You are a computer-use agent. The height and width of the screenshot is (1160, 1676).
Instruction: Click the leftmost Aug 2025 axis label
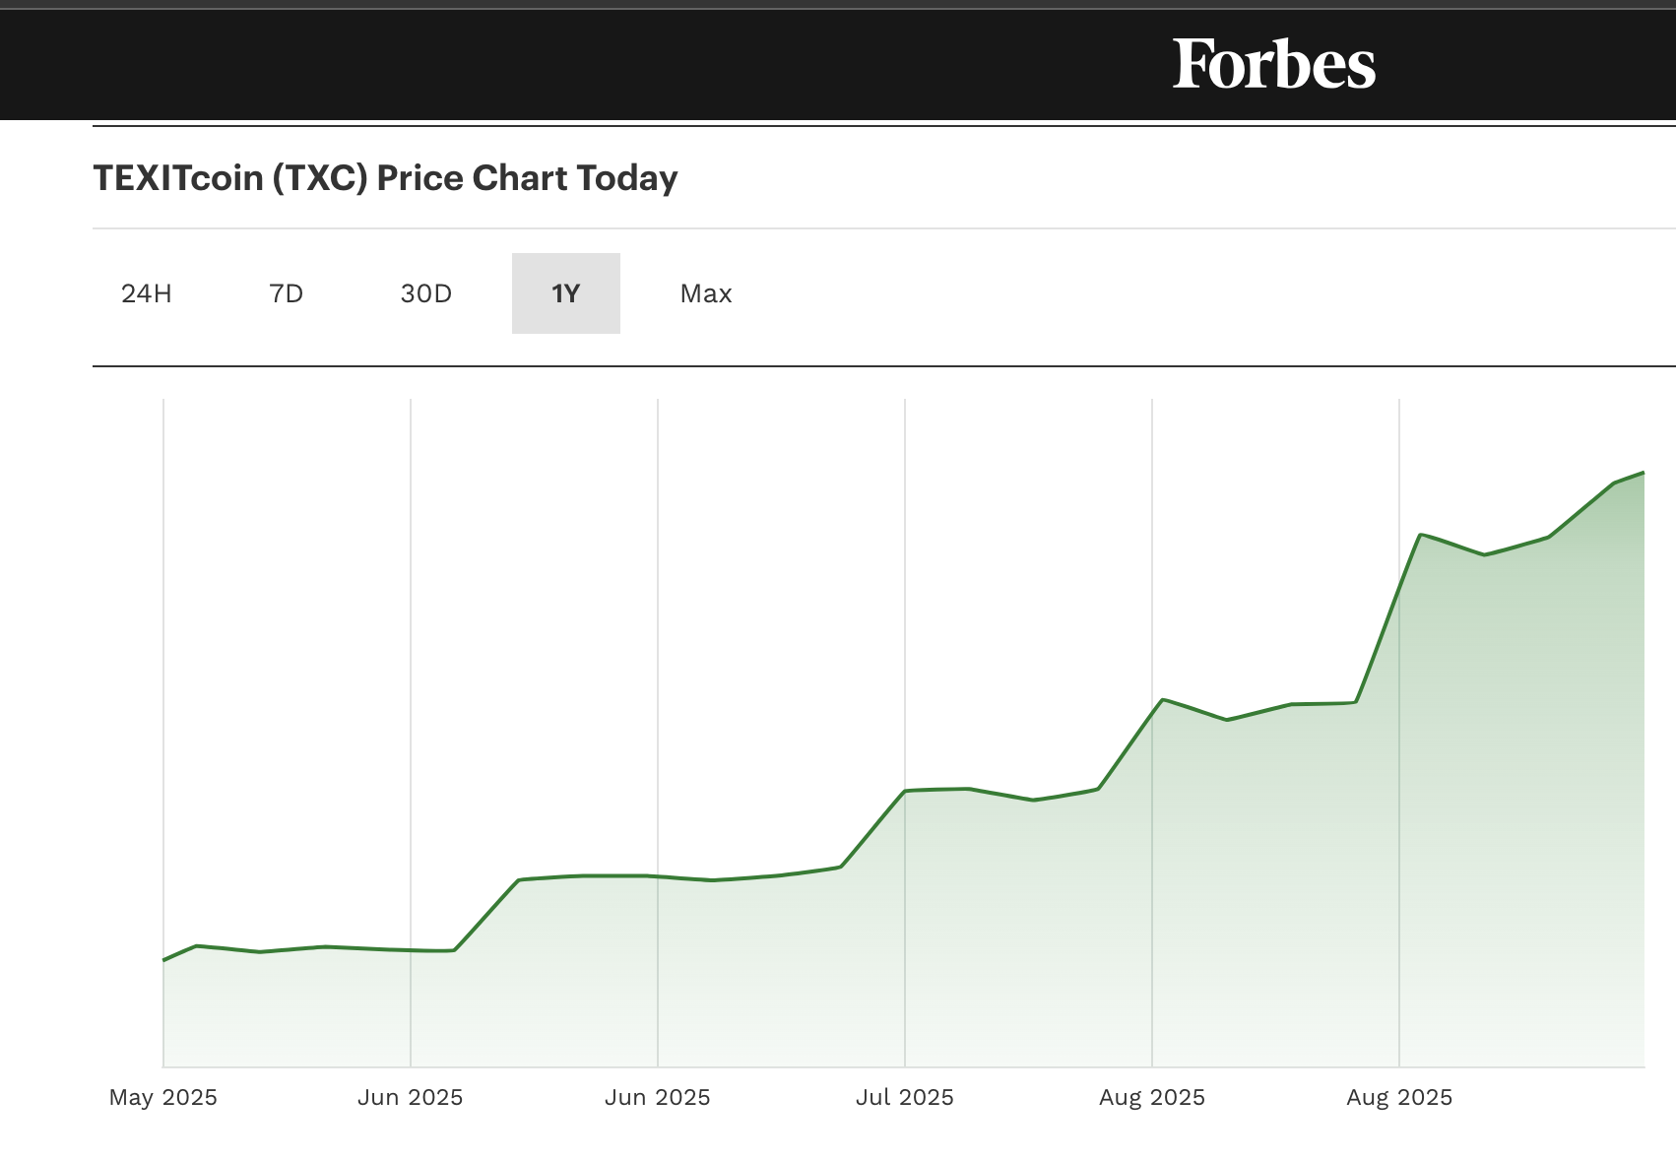coord(1152,1097)
